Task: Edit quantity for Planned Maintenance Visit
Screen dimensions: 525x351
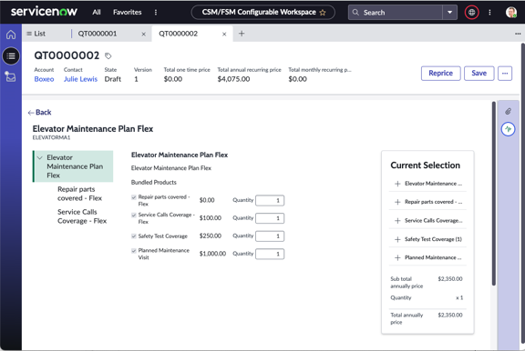Action: tap(270, 254)
